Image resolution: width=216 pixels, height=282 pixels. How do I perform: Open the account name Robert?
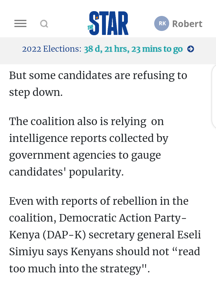187,24
